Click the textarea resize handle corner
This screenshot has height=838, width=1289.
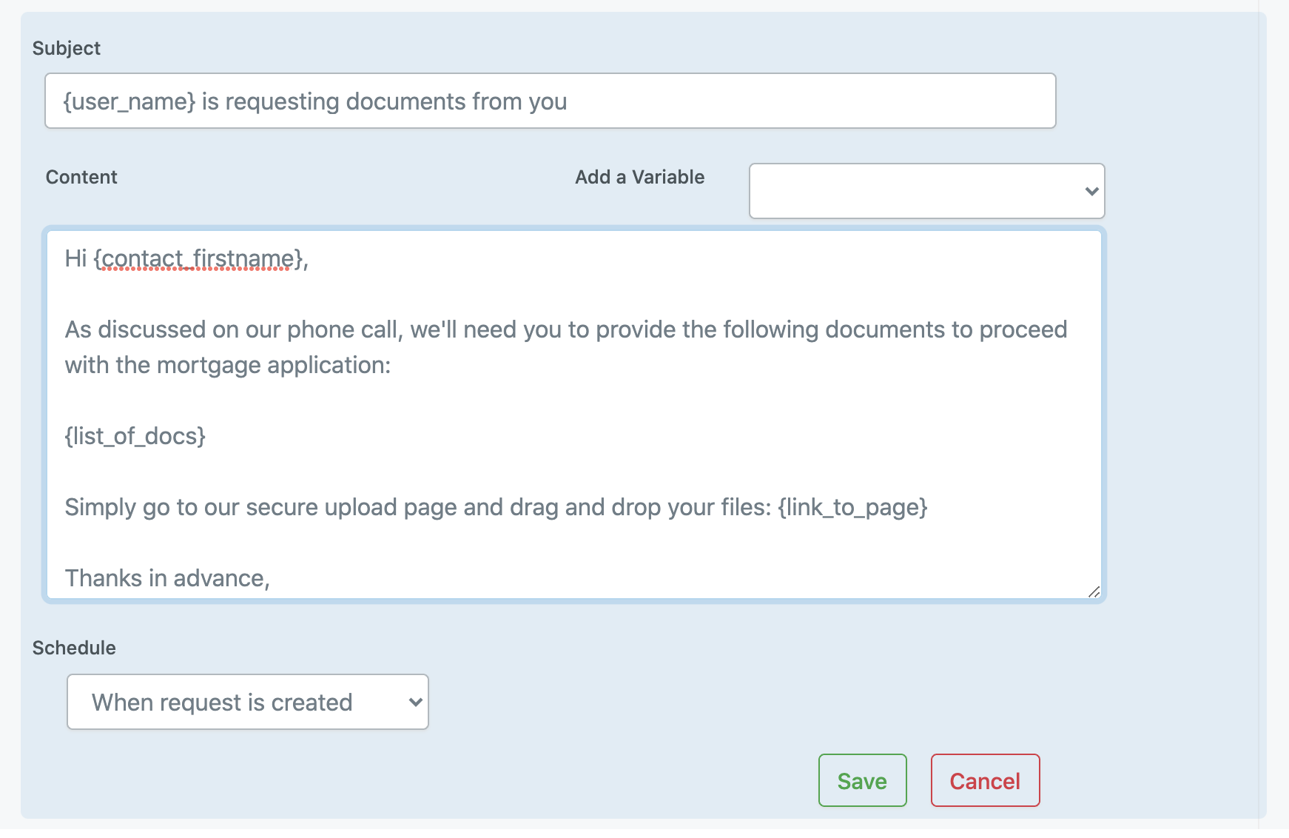[1094, 591]
